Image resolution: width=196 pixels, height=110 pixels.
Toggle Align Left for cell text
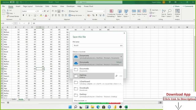tap(53, 15)
